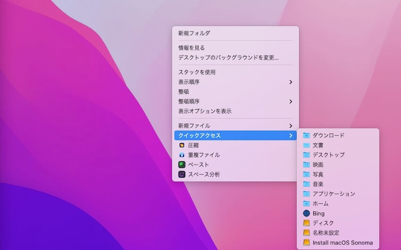Click the スペース分析 space analysis icon

[182, 175]
